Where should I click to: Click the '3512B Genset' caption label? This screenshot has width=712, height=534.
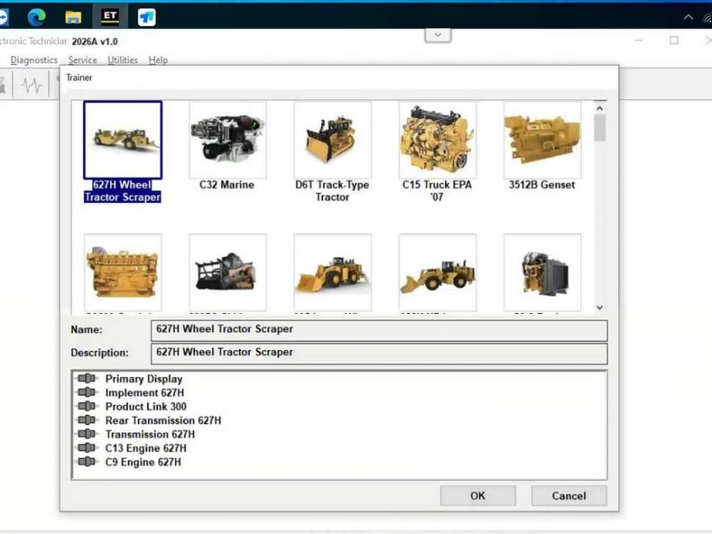click(542, 184)
